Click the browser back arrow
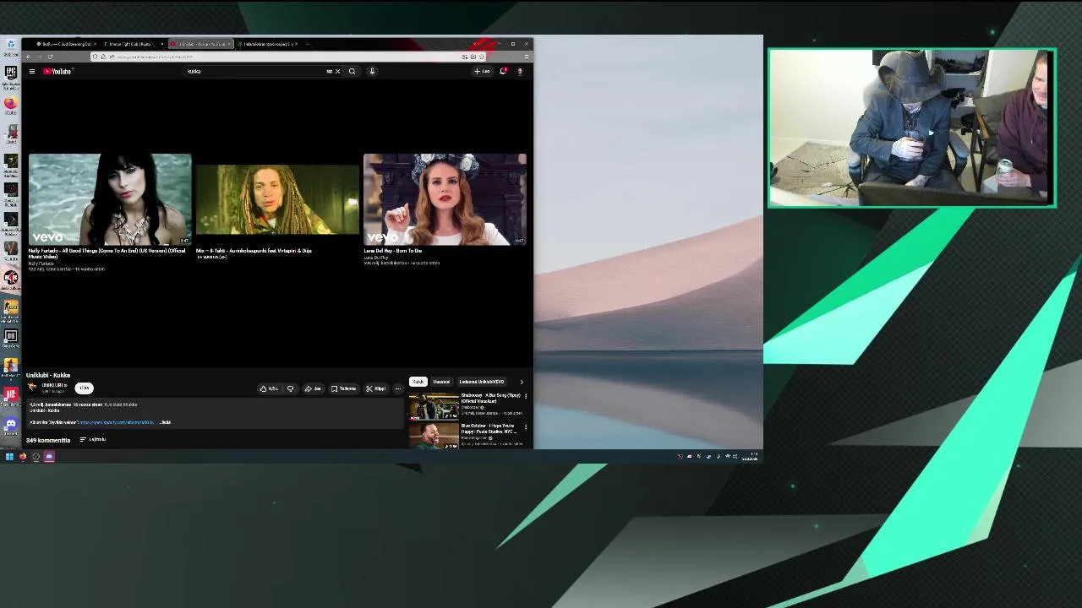Image resolution: width=1082 pixels, height=608 pixels. 28,57
